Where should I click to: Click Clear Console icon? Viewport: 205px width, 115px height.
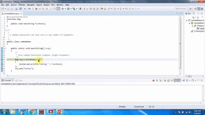pos(165,80)
